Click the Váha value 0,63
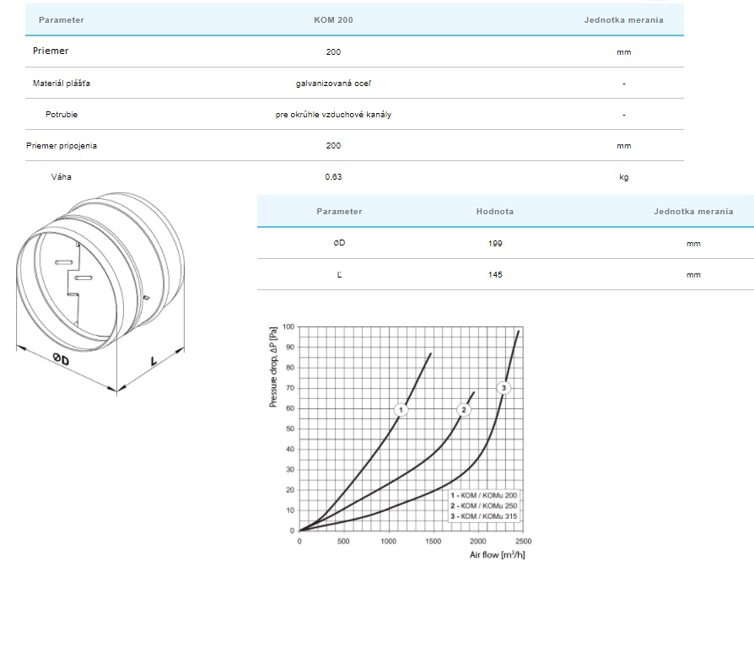The image size is (754, 658). tap(333, 177)
